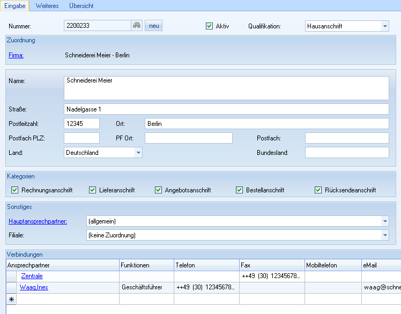Click into the Straße input field
Screen dimensions: 401x314
pos(226,109)
